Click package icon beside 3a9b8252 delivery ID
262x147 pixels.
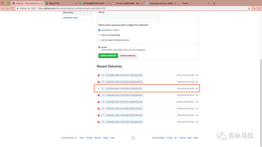pyautogui.click(x=103, y=82)
